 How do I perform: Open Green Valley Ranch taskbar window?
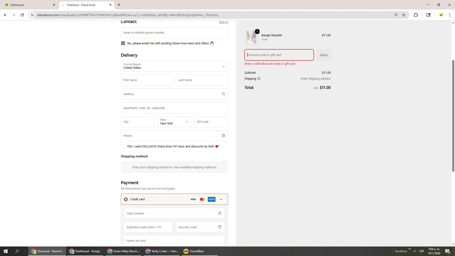coord(124,251)
